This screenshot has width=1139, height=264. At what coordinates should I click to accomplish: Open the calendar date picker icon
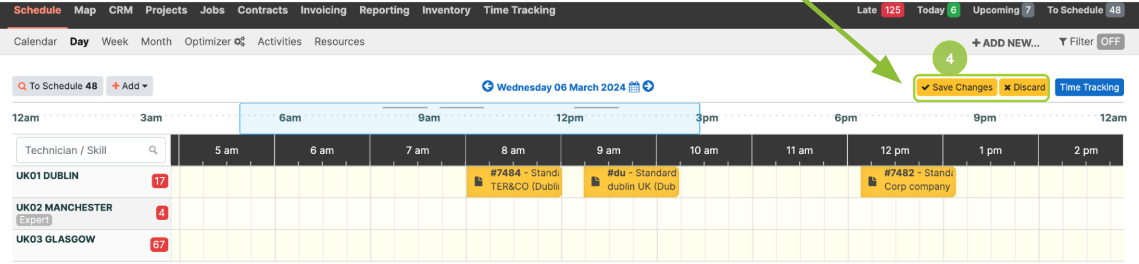(634, 87)
